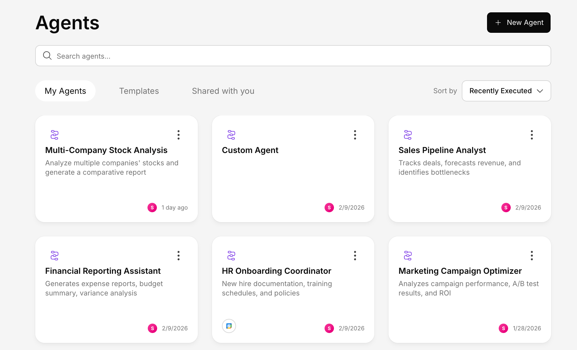The image size is (577, 350).
Task: Open three-dot menu on Custom Agent card
Action: pyautogui.click(x=355, y=135)
